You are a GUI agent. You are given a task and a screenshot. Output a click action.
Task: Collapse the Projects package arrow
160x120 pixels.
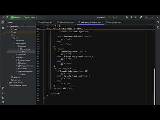click(x=14, y=57)
